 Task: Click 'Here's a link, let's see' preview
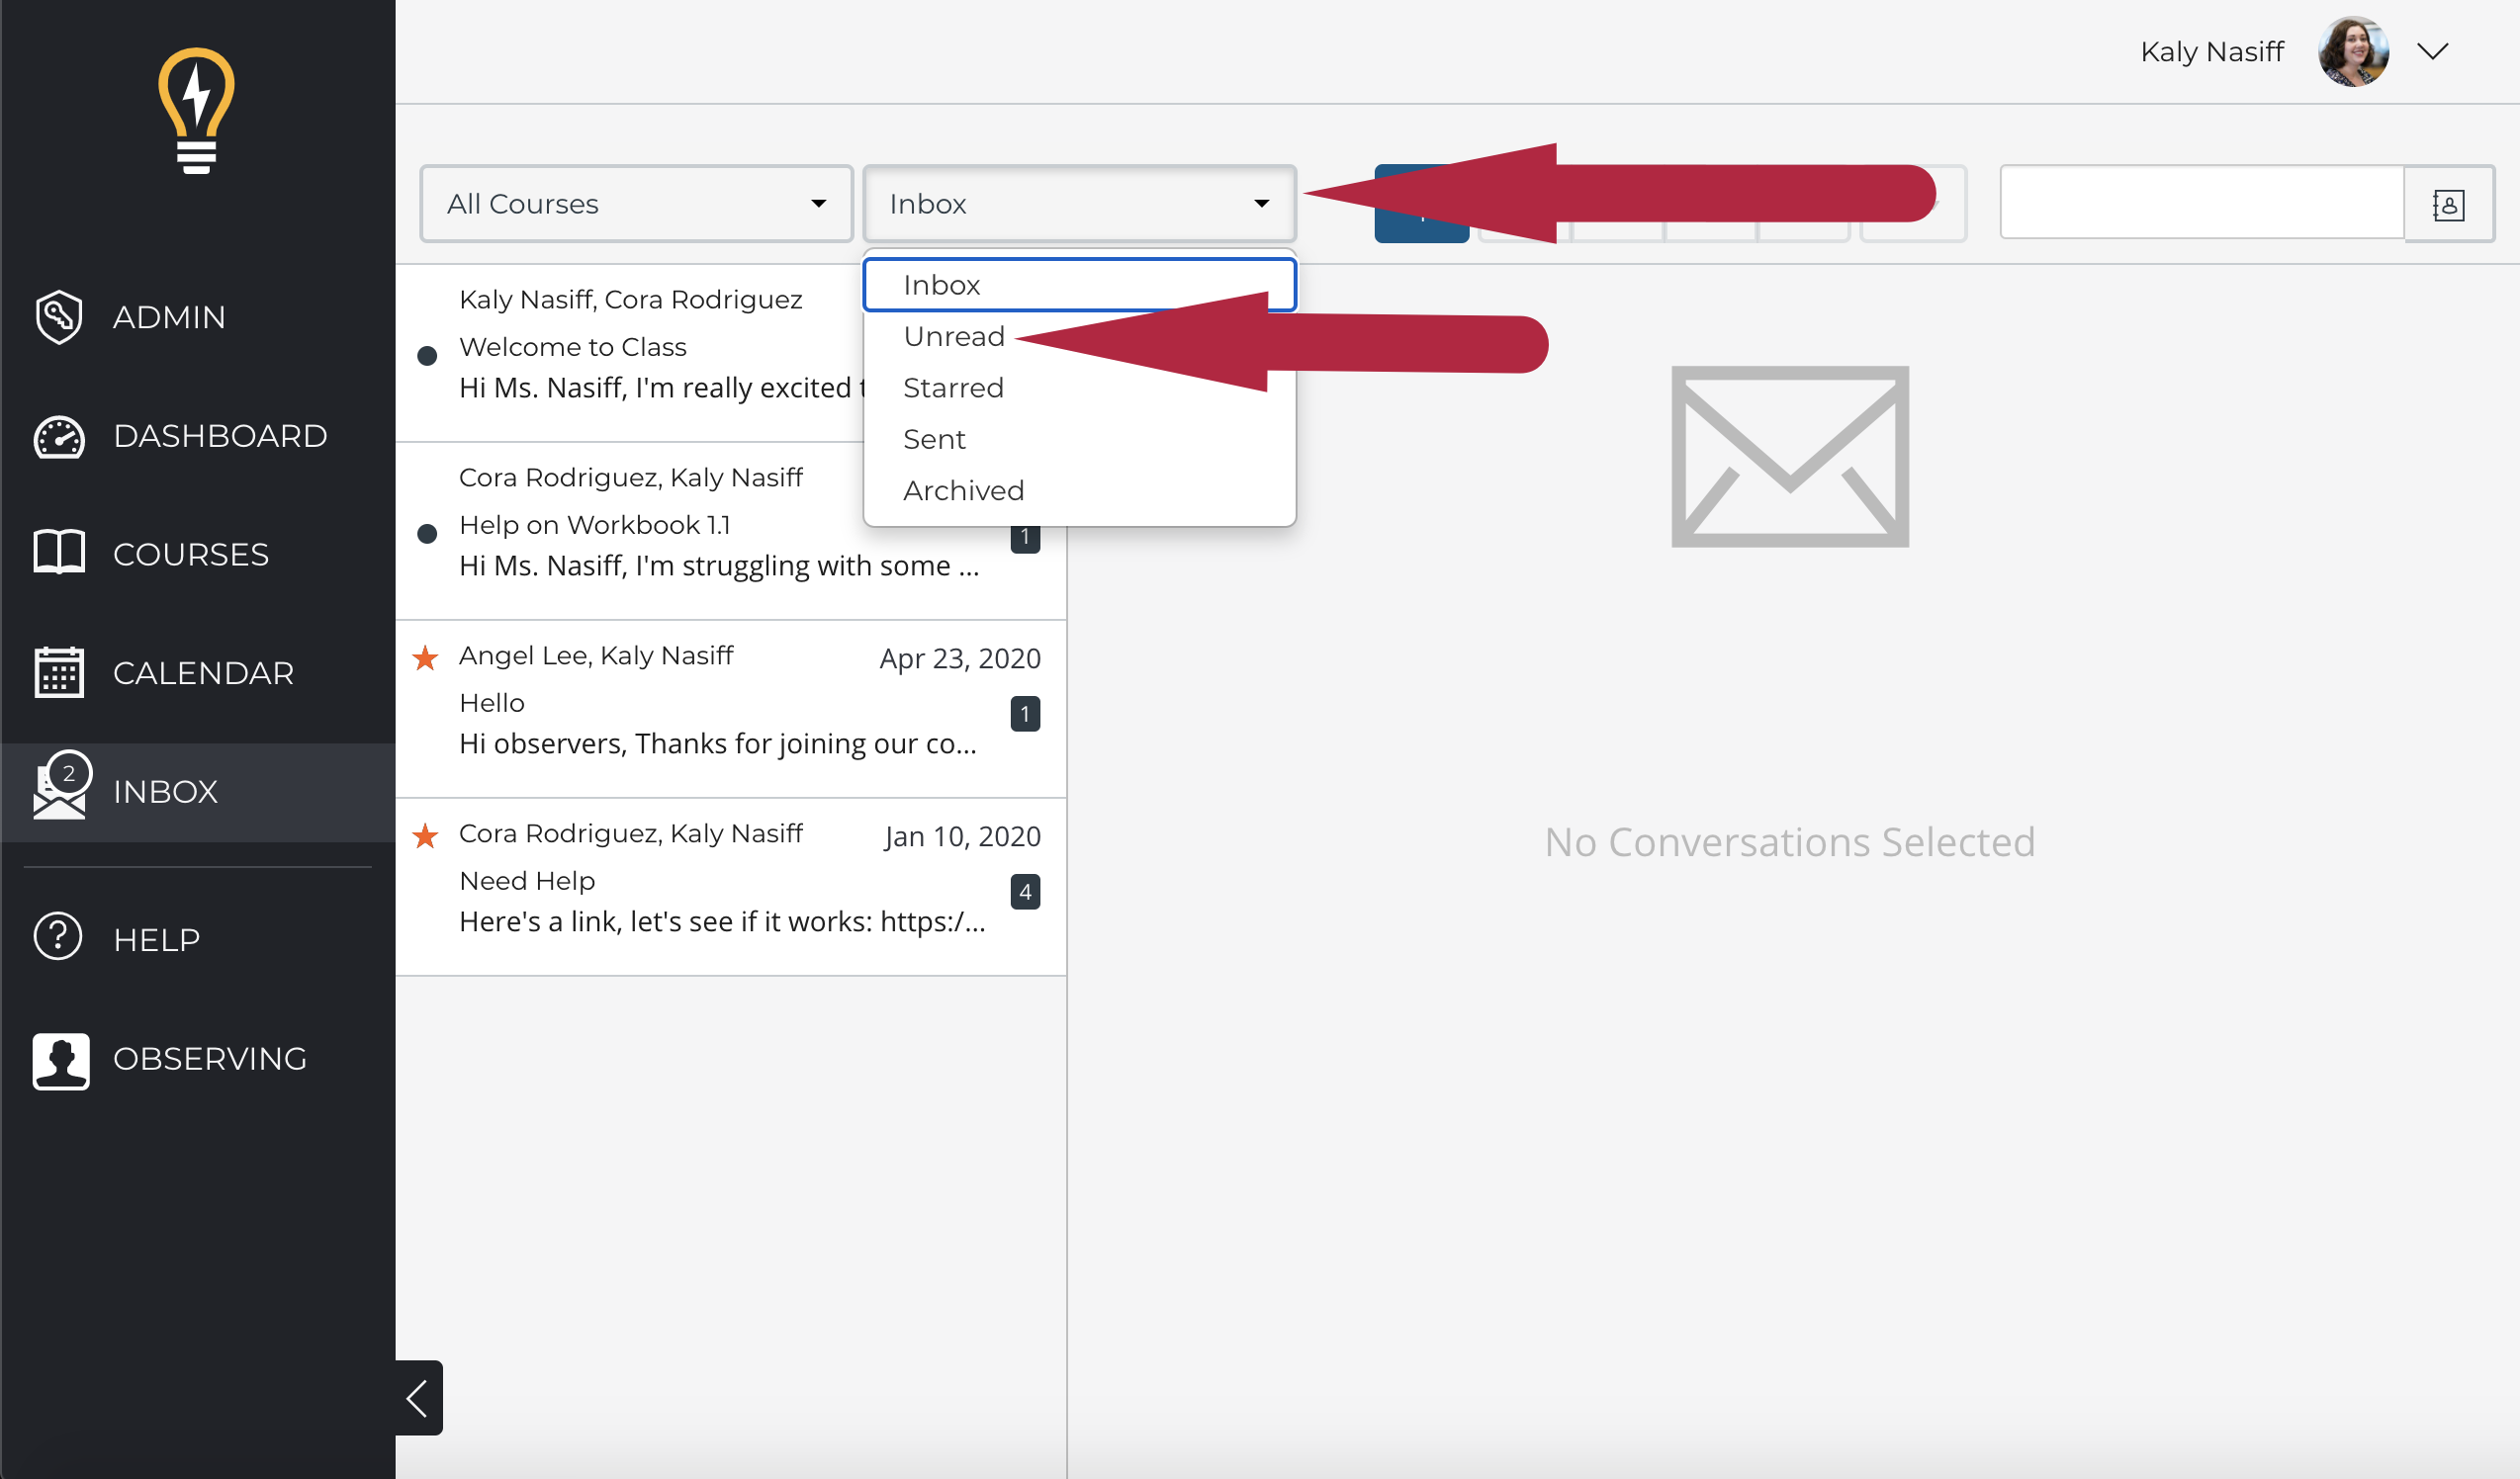pos(722,921)
